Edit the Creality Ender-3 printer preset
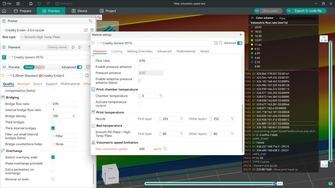Viewport: 335px width, 188px height. [x=86, y=30]
